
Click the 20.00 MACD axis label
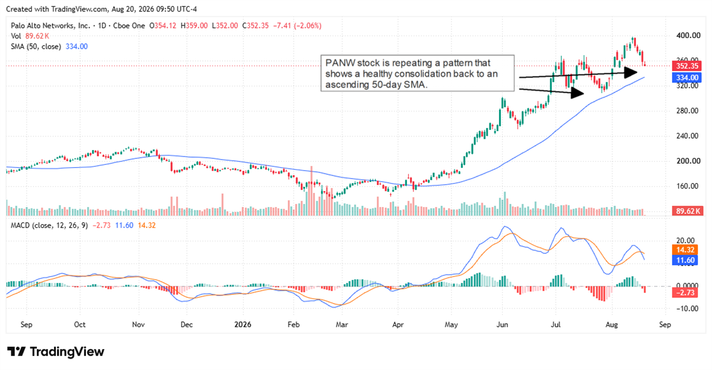686,241
